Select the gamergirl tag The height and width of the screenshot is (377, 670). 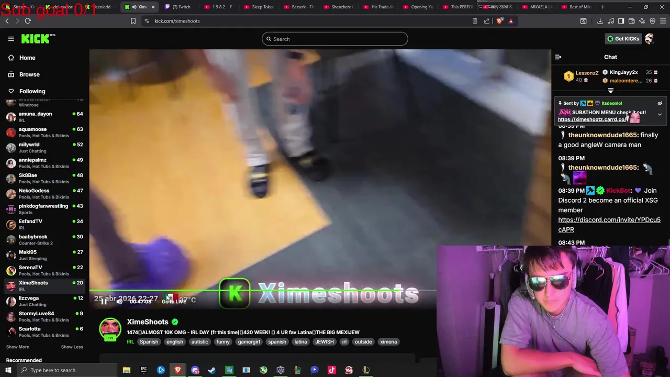click(x=249, y=342)
